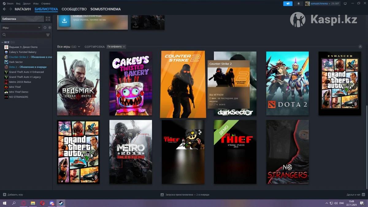Screen dimensions: 368x207
Task: Open advanced filter options icon beside search
Action: (x=48, y=35)
